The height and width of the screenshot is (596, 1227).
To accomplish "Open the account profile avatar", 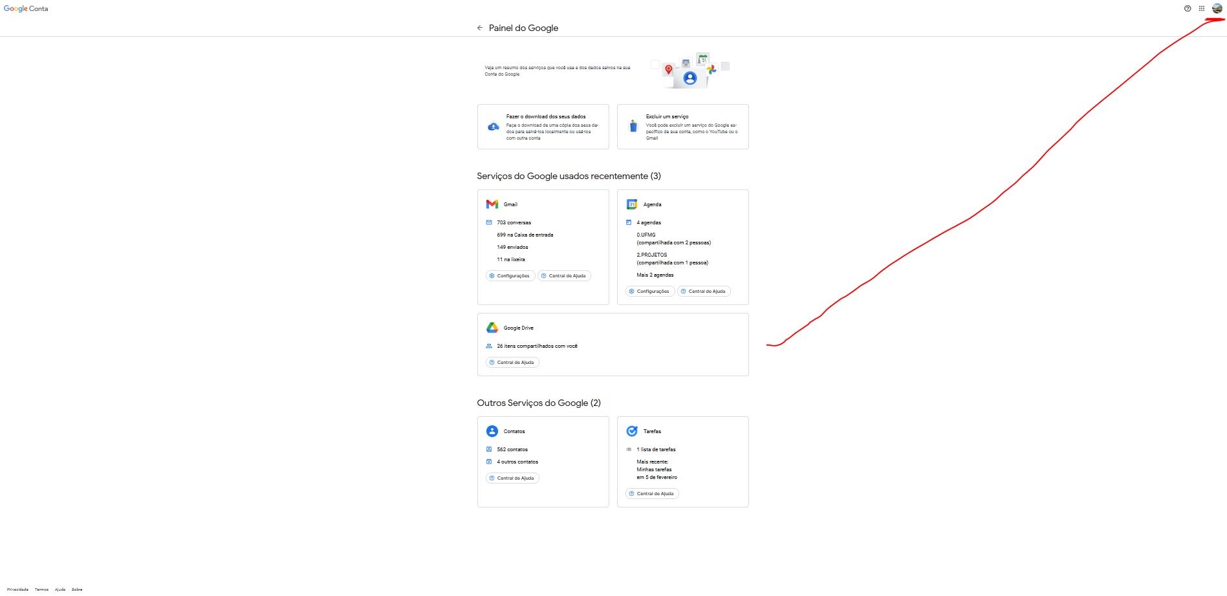I will (x=1217, y=8).
